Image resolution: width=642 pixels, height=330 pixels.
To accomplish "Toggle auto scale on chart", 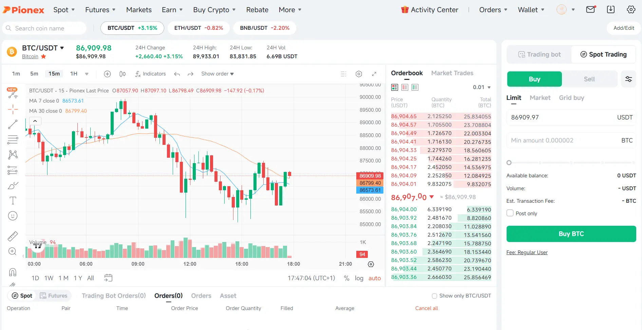I will point(375,278).
